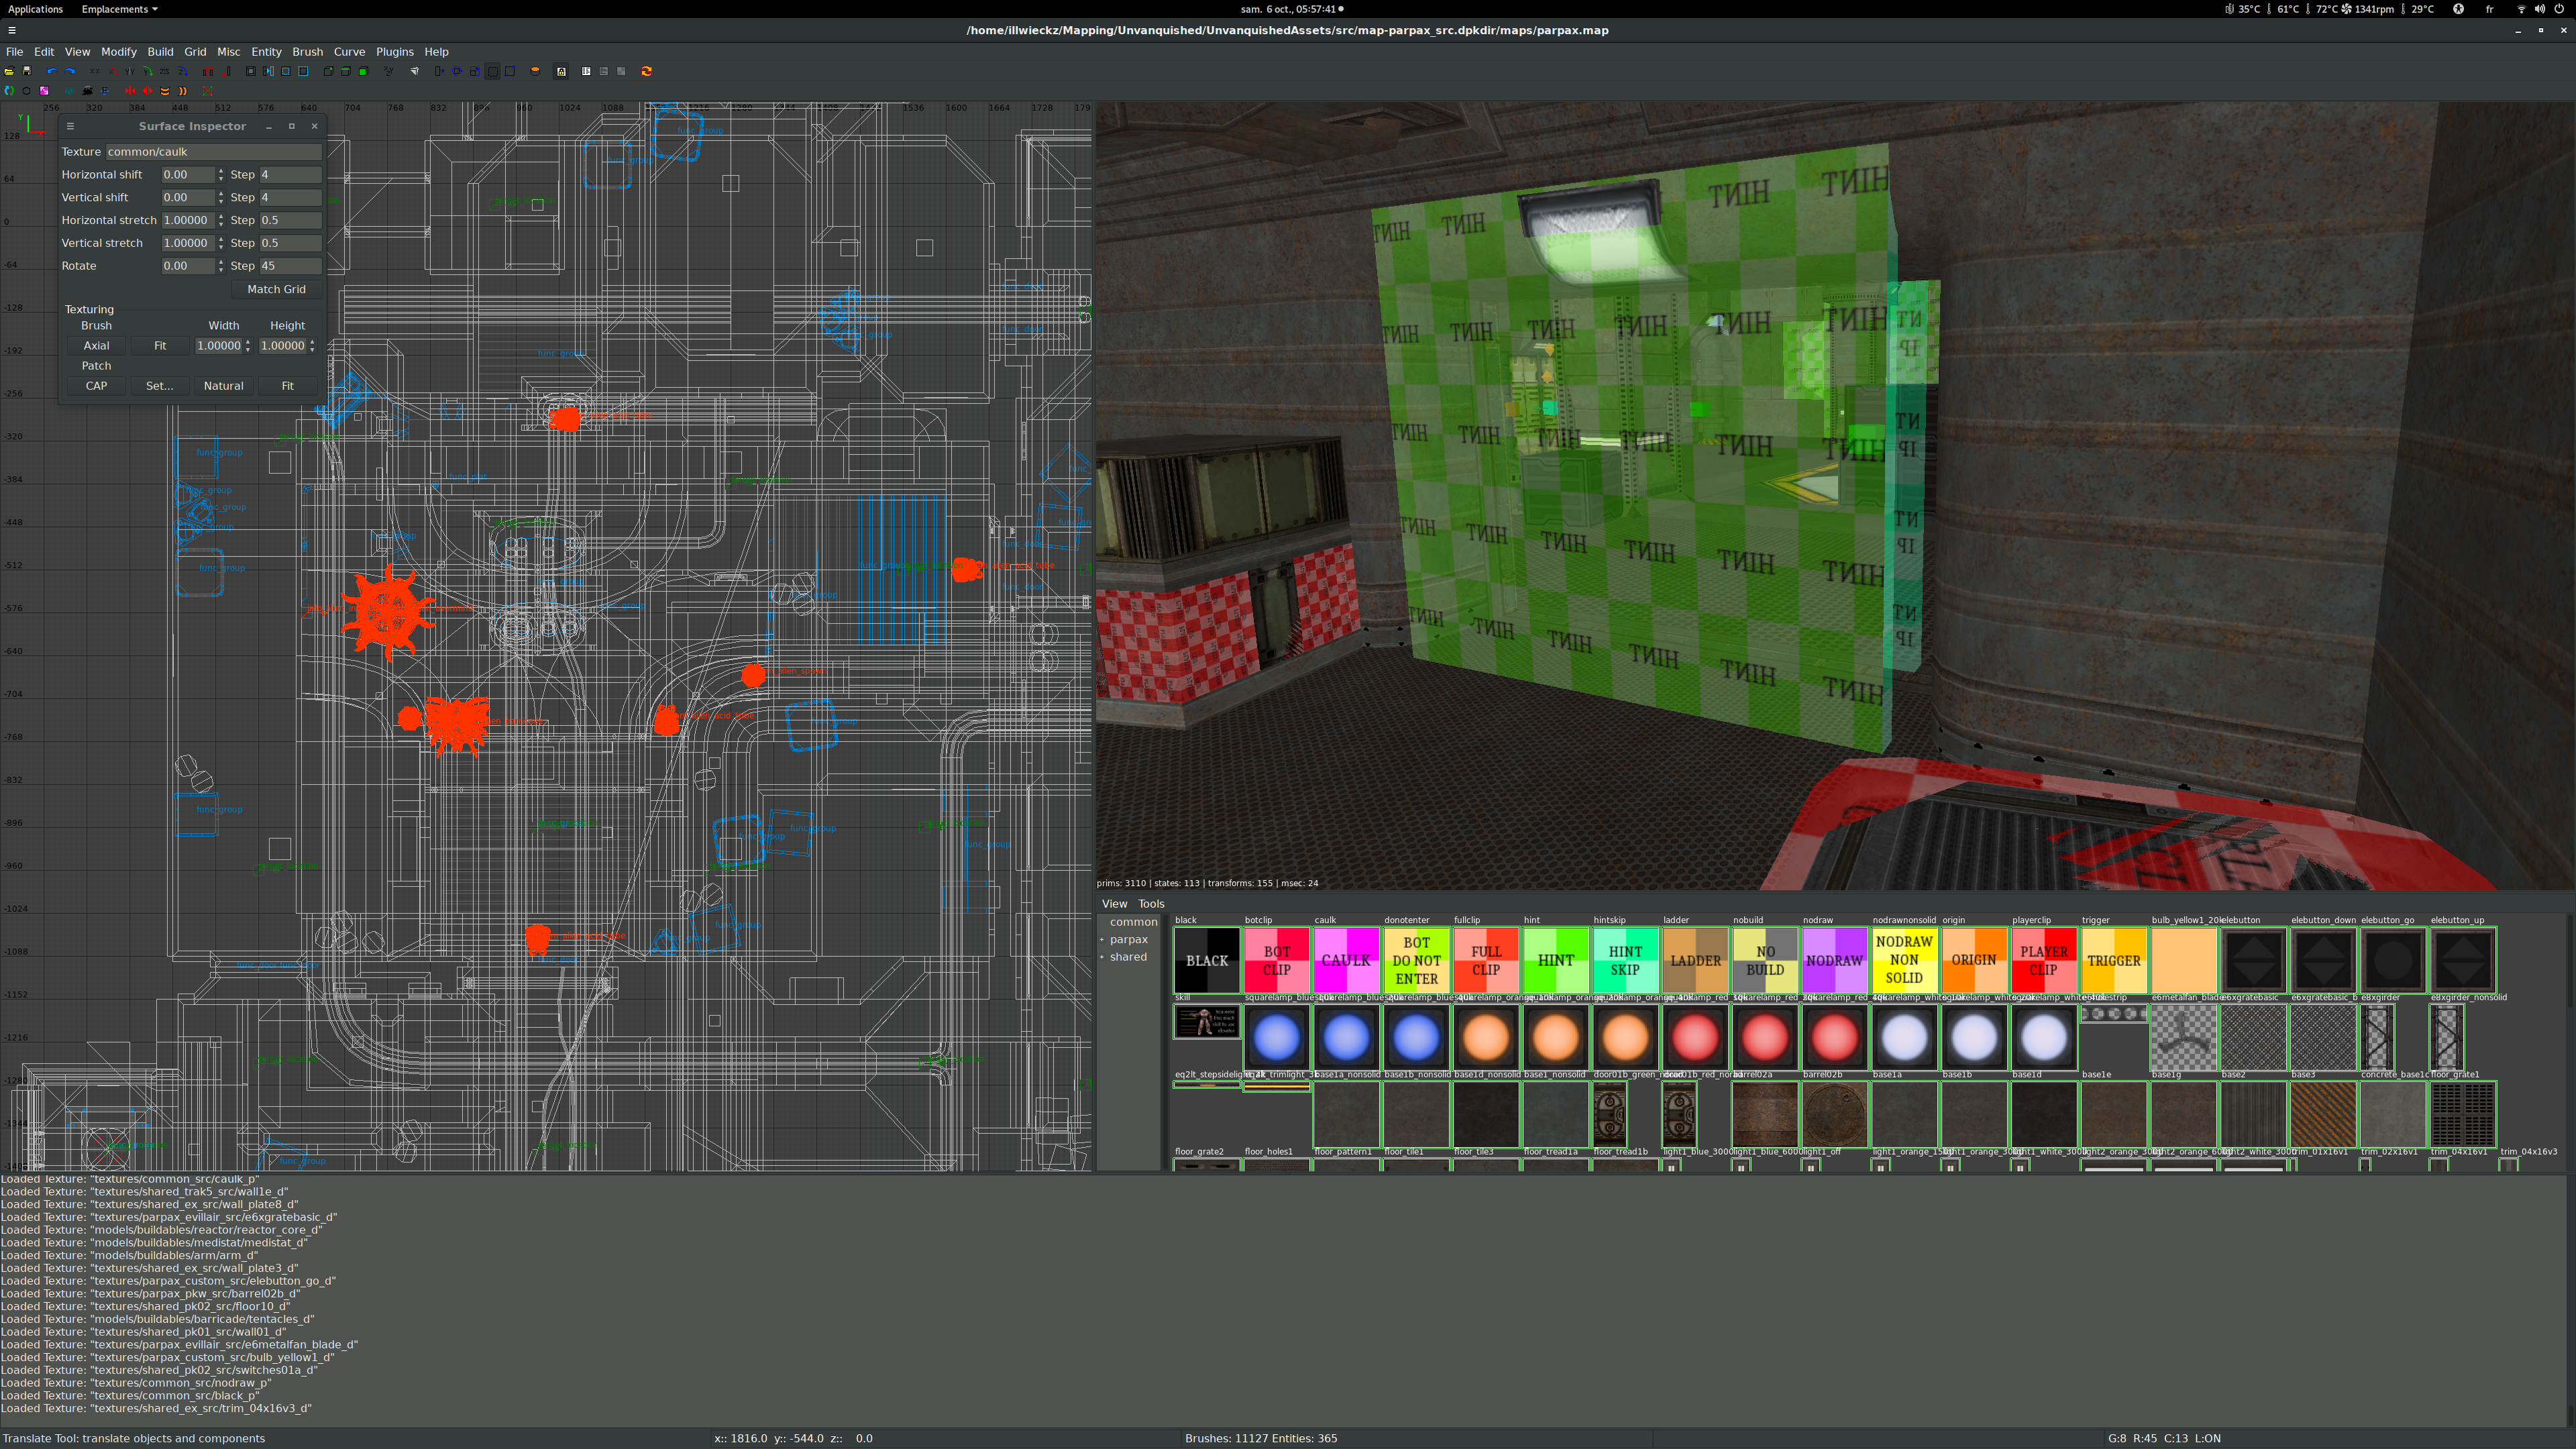Open the Emplacements dropdown in top panel

119,9
